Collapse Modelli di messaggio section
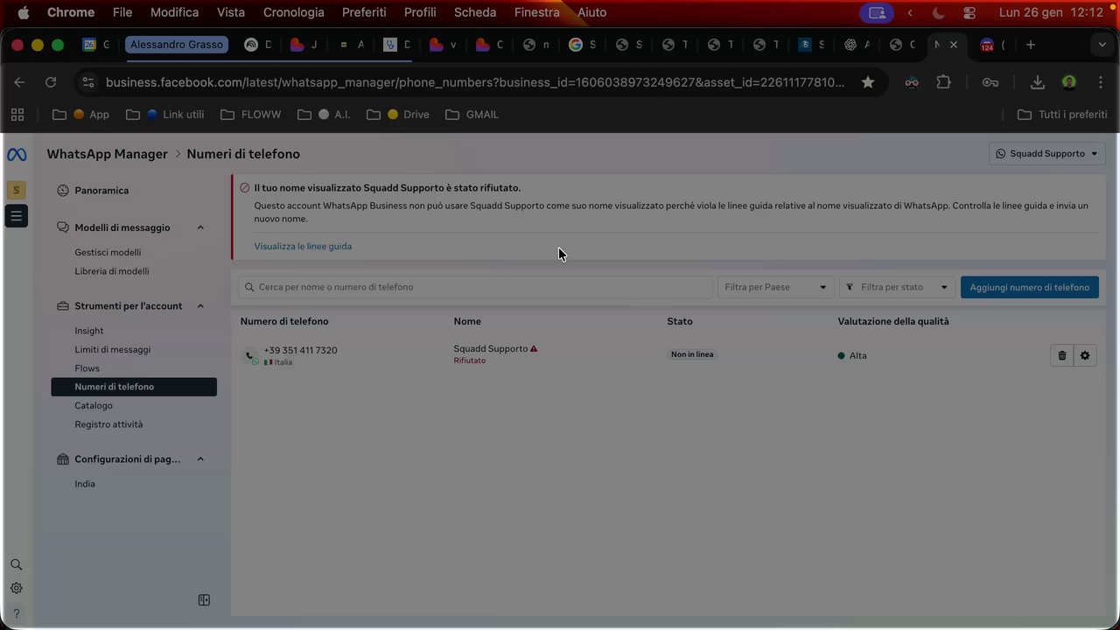1120x630 pixels. pos(200,227)
